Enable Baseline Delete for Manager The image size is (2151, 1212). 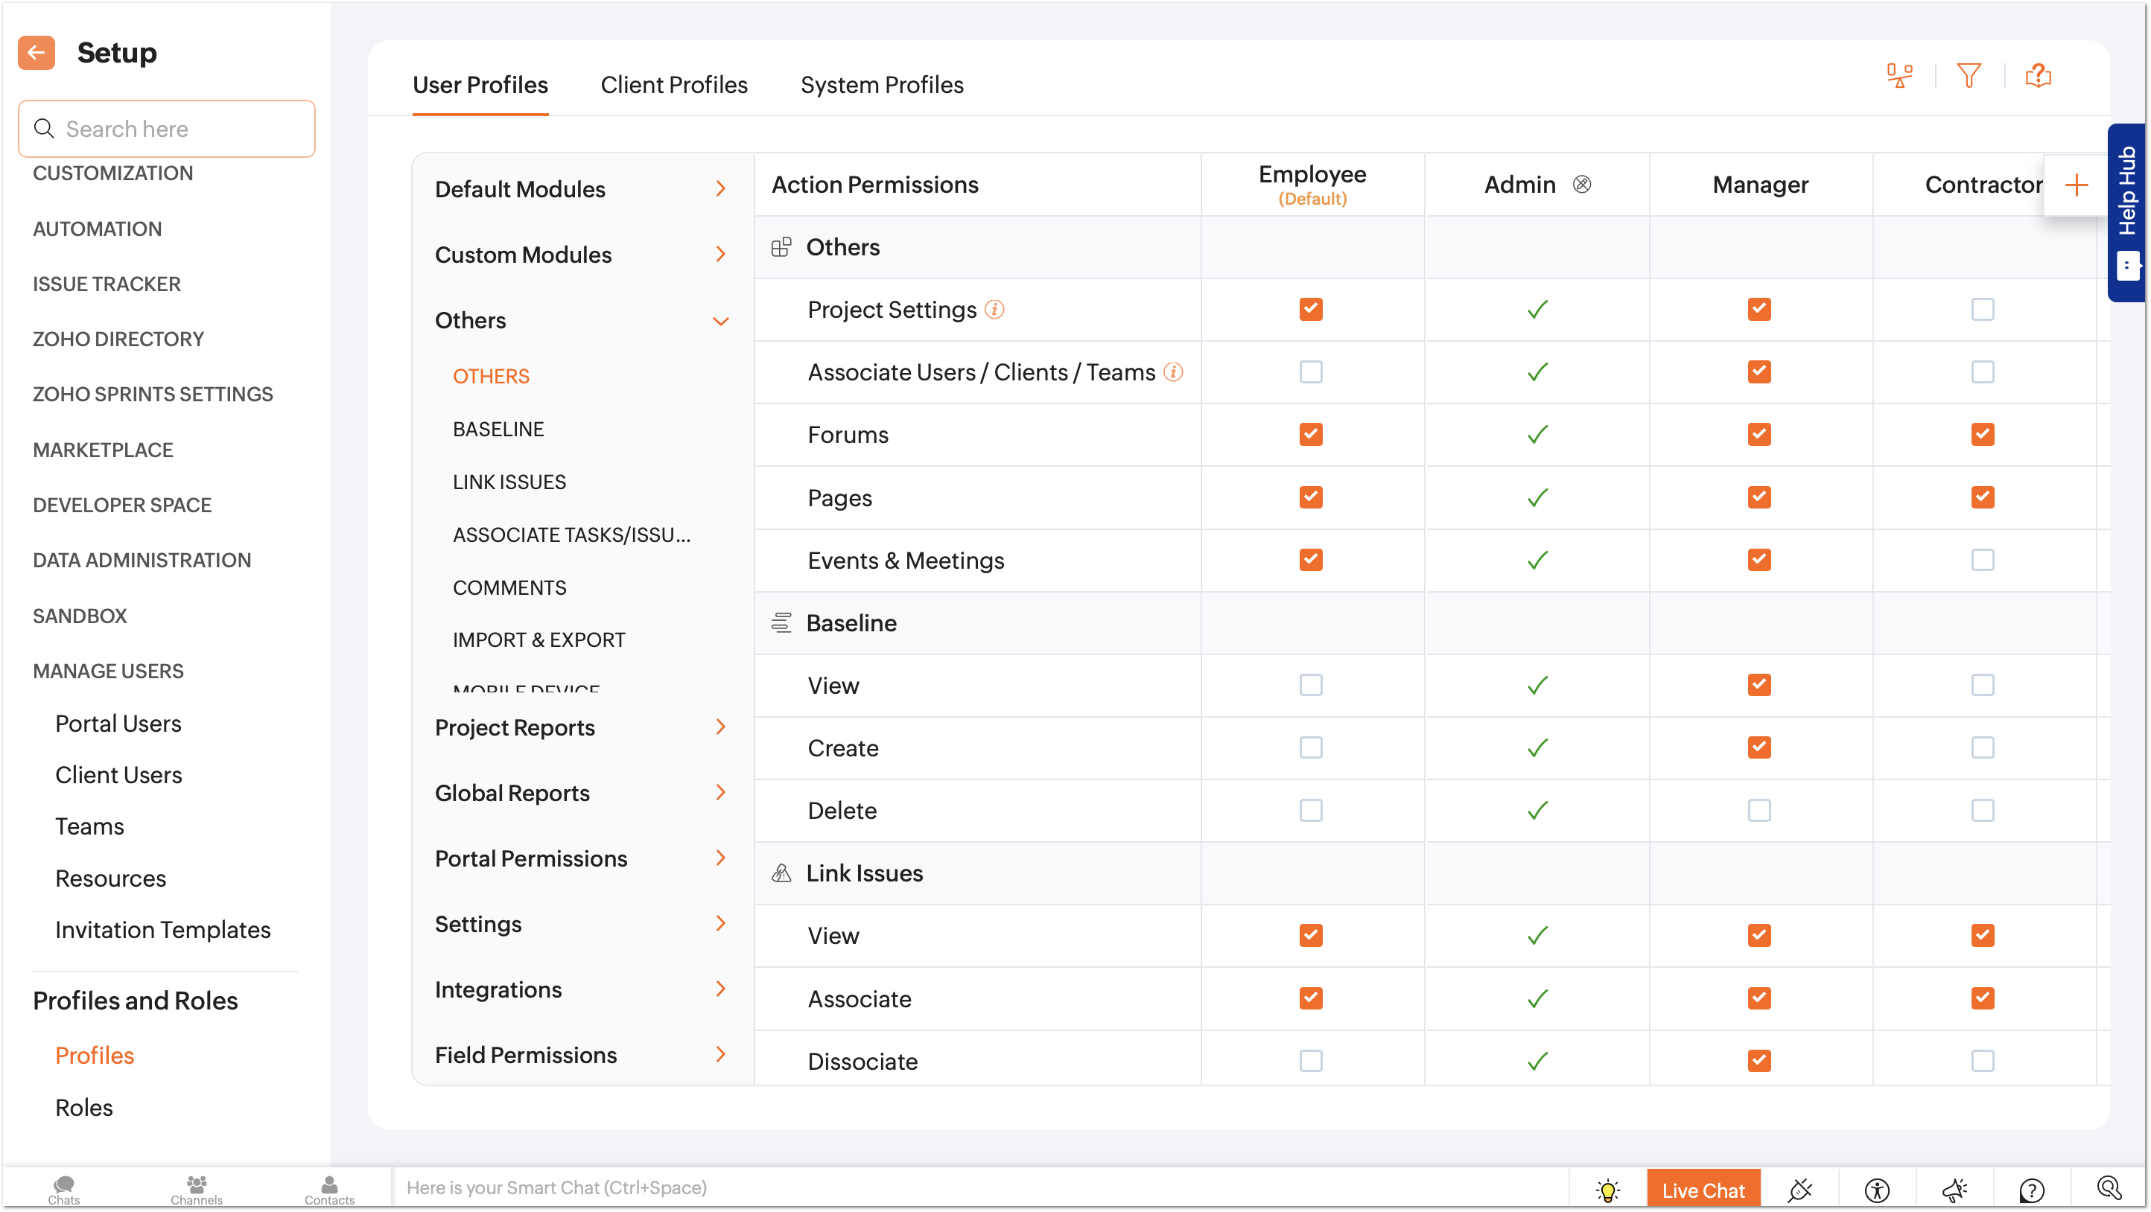[x=1758, y=811]
